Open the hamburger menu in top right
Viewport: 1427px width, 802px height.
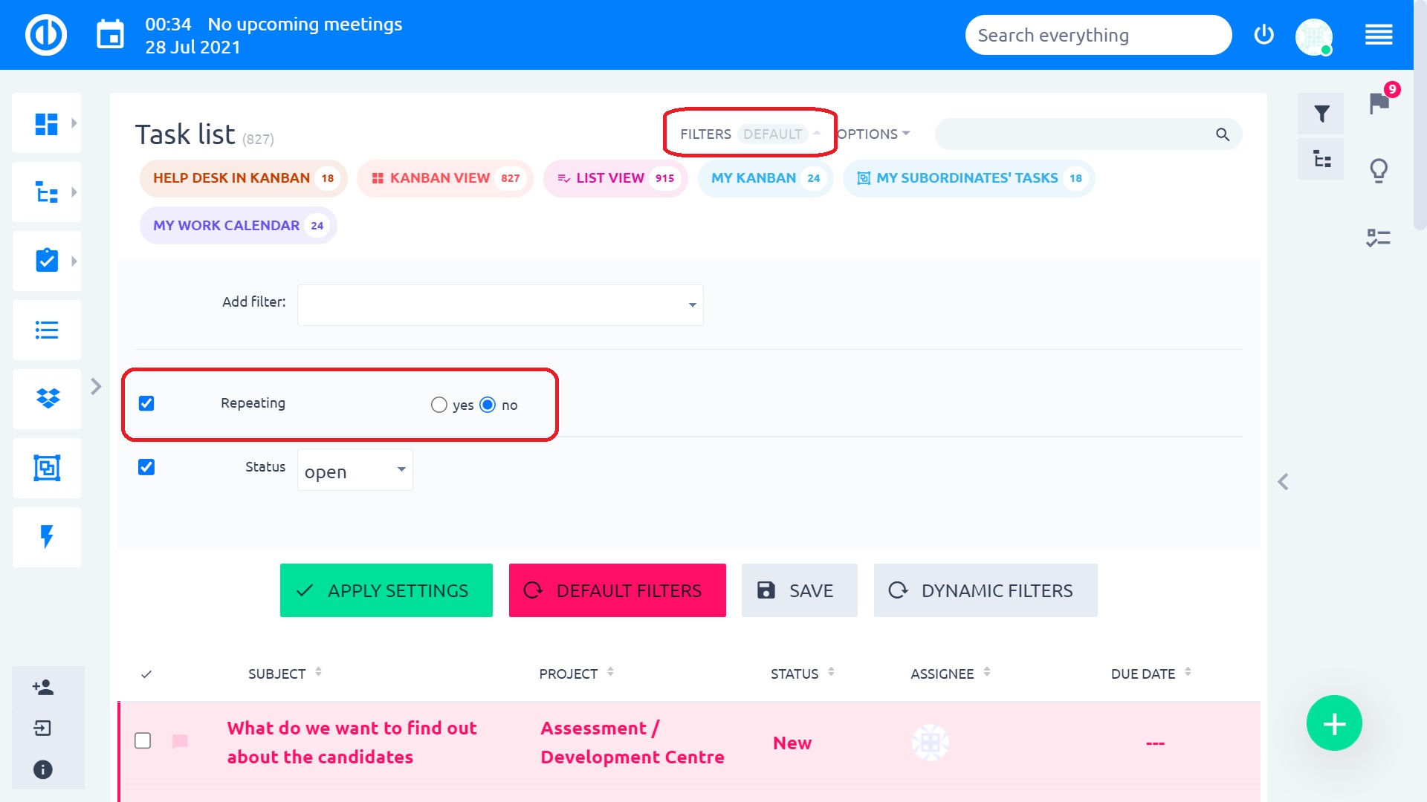tap(1379, 35)
